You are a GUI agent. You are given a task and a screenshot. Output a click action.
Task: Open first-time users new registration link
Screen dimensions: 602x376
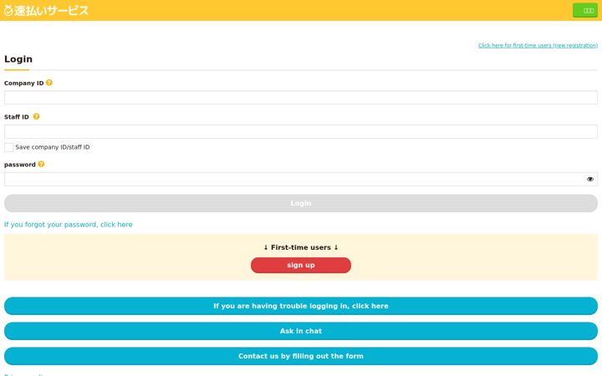pos(538,45)
